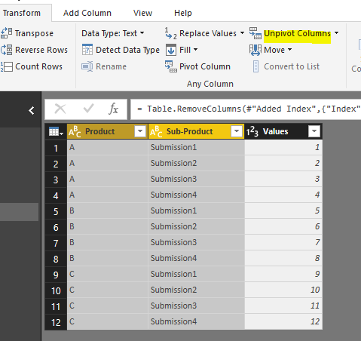Screen dimensions: 361x341
Task: Click the Pivot Column icon
Action: [x=171, y=66]
